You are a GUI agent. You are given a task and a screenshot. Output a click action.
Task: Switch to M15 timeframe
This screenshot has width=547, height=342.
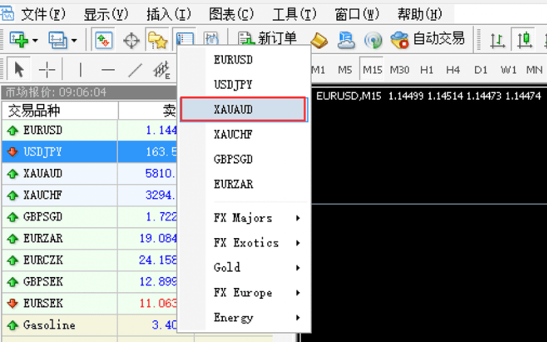(372, 70)
